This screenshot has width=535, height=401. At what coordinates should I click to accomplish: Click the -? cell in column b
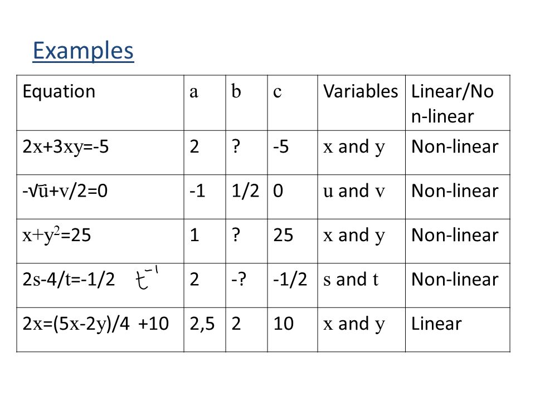pyautogui.click(x=246, y=285)
